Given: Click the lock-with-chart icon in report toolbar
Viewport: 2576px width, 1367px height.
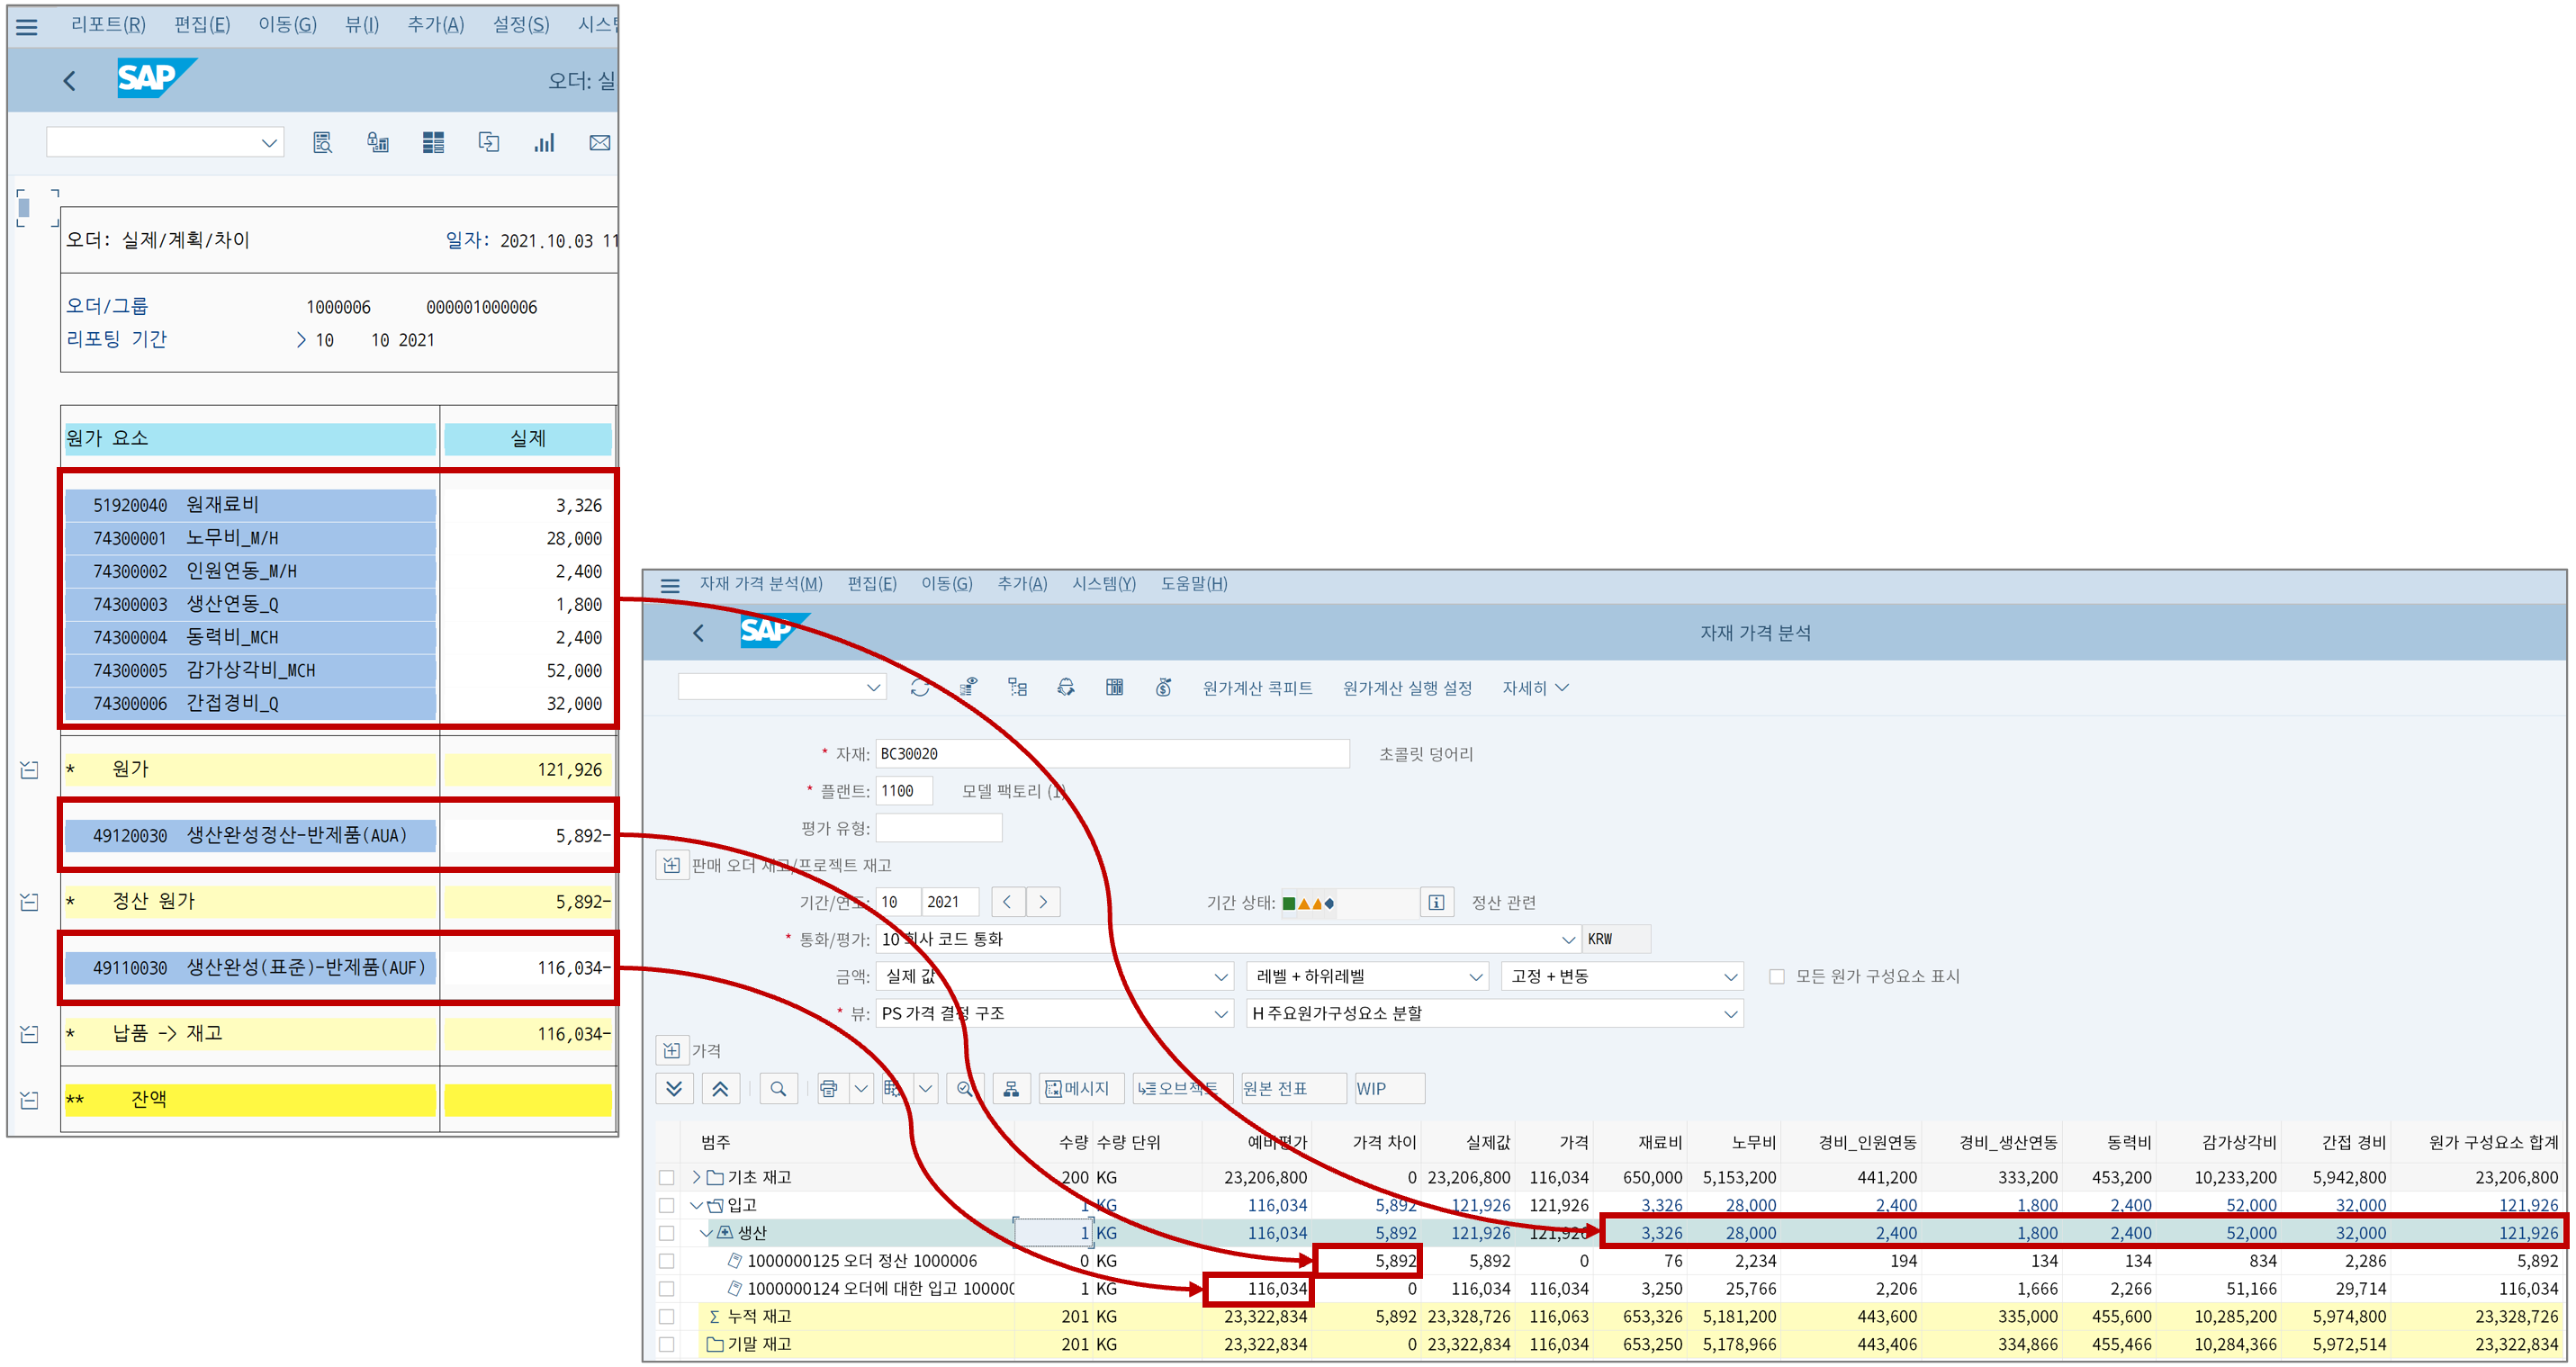Looking at the screenshot, I should tap(378, 143).
